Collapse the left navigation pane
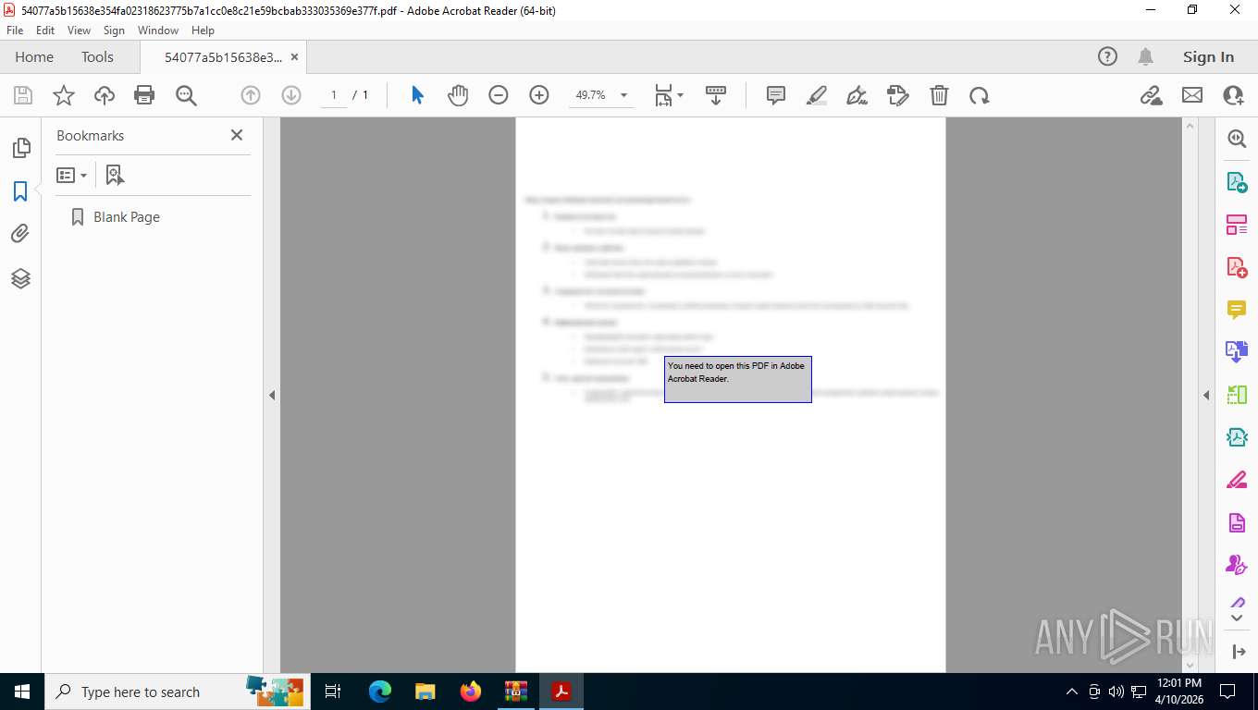Image resolution: width=1258 pixels, height=710 pixels. click(272, 395)
